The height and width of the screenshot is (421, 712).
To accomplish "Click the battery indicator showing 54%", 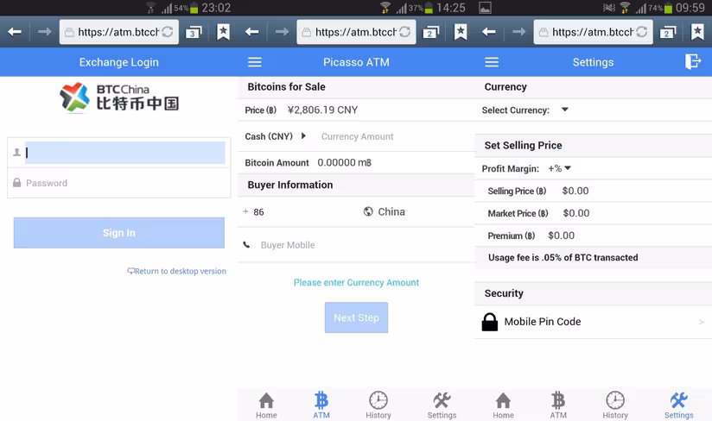I will click(x=187, y=8).
